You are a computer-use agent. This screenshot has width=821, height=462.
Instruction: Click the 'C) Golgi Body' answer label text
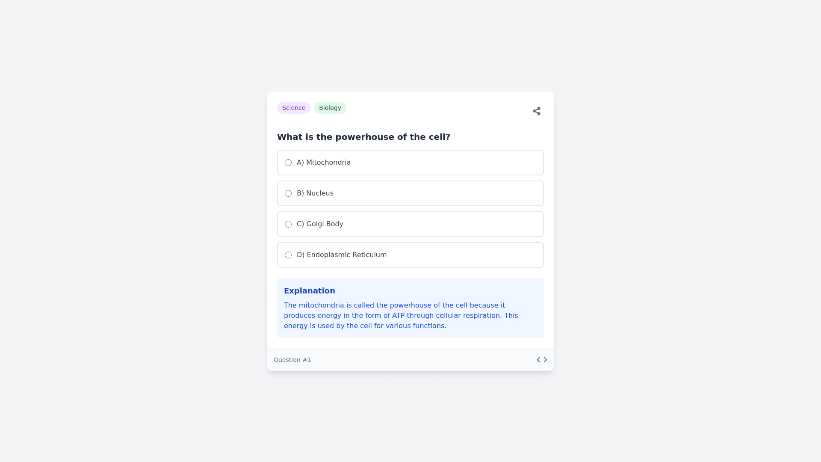point(320,224)
